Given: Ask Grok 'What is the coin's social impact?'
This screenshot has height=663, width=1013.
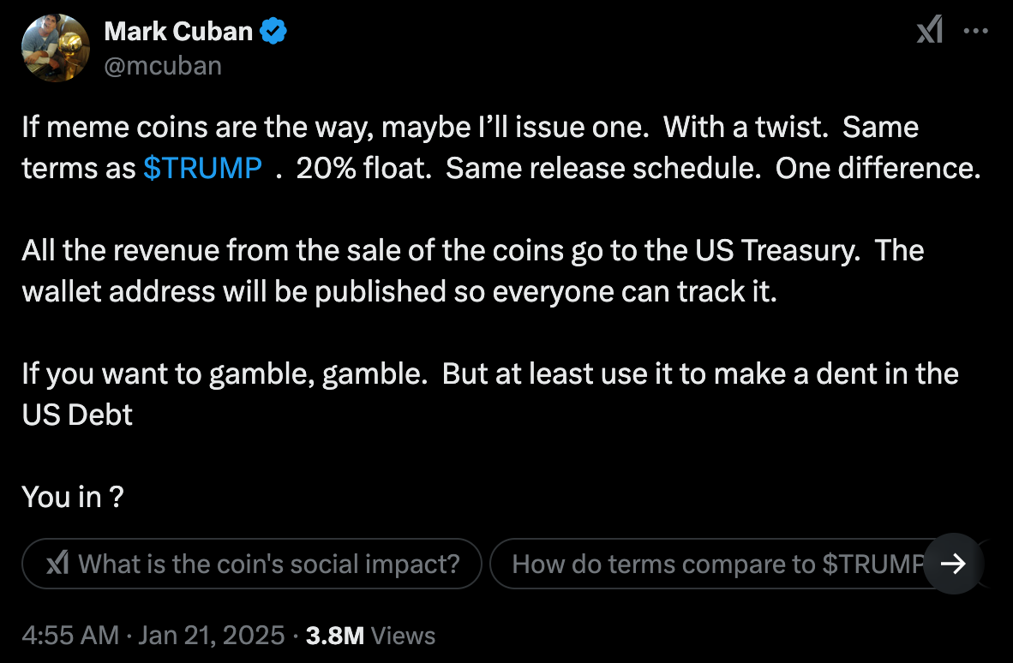Looking at the screenshot, I should [x=253, y=564].
